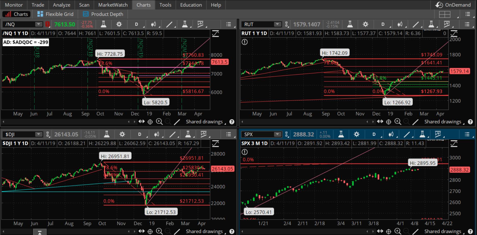Click the time-axis expand icon under /NQ chart

(142, 122)
